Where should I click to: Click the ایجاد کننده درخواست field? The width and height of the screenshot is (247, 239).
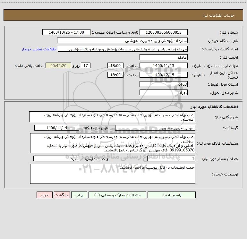(x=123, y=49)
